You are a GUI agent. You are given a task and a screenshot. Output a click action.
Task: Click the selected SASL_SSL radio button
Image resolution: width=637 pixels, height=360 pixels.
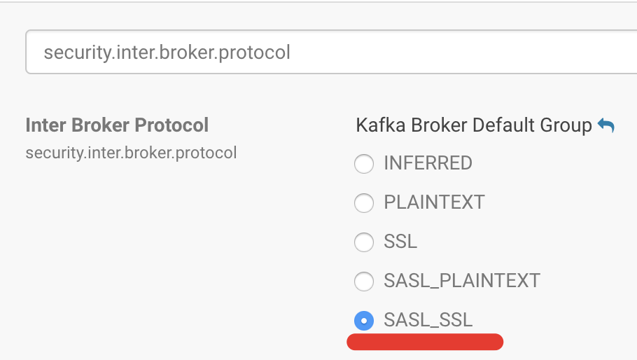364,321
